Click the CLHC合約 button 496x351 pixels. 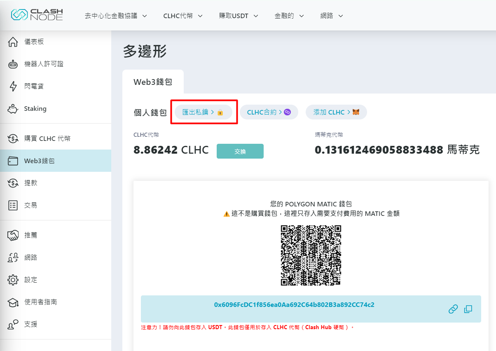tap(269, 112)
